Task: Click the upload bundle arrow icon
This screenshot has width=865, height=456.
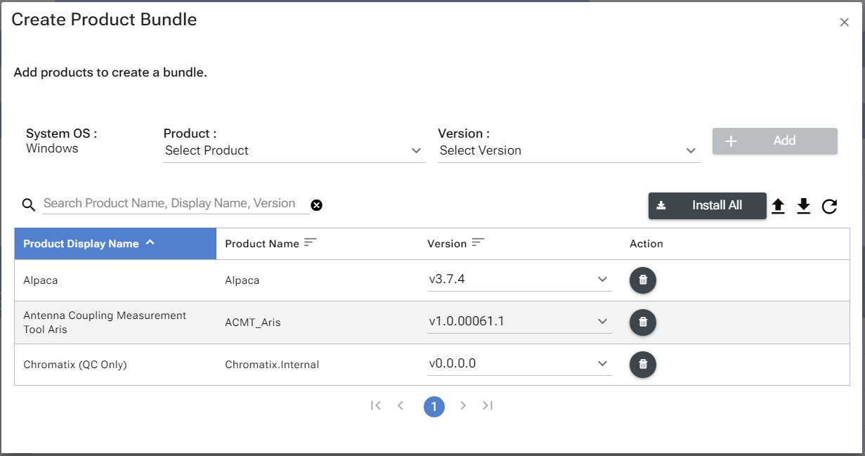Action: pos(778,206)
